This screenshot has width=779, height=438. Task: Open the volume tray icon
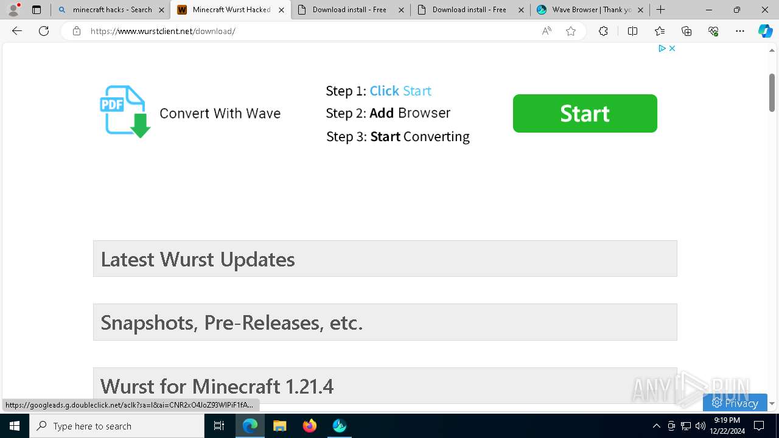[700, 426]
